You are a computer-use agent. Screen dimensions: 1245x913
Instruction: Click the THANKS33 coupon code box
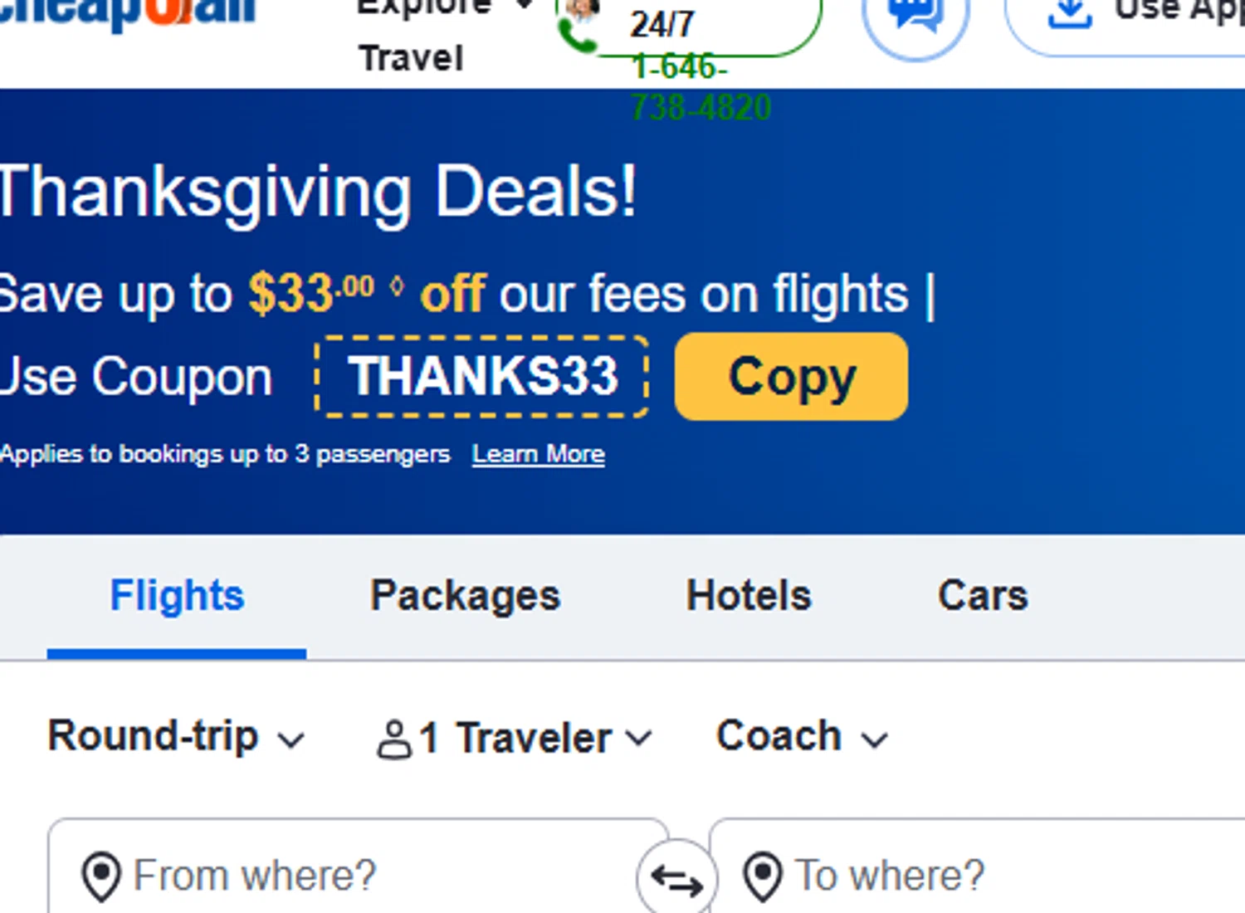[482, 377]
